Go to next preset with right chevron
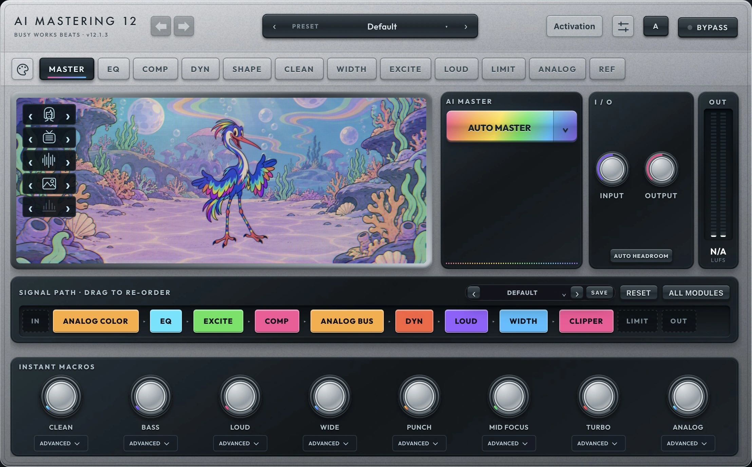Screen dimensions: 752x467 click(x=466, y=26)
